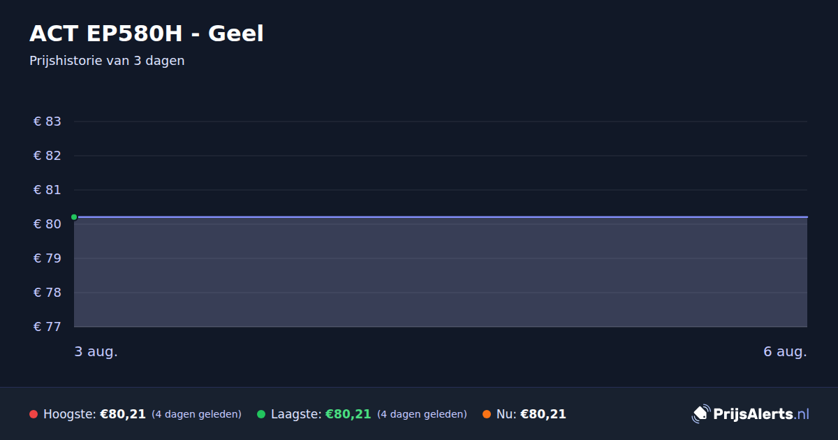This screenshot has width=838, height=440.
Task: Select the 3 aug. date label
Action: (x=96, y=351)
